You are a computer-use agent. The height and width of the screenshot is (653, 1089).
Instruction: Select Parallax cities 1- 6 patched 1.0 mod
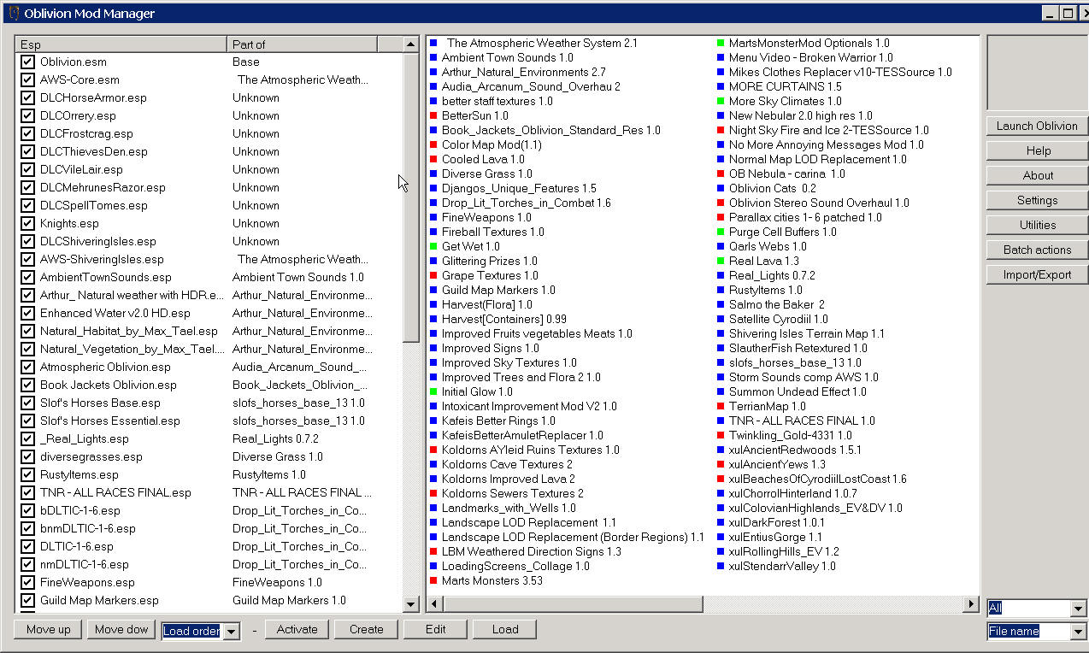tap(805, 217)
